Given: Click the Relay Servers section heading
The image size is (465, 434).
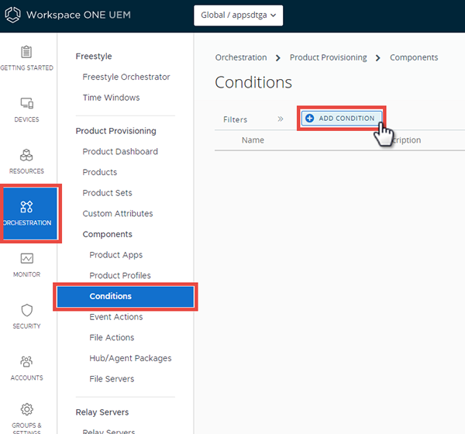Looking at the screenshot, I should 102,412.
